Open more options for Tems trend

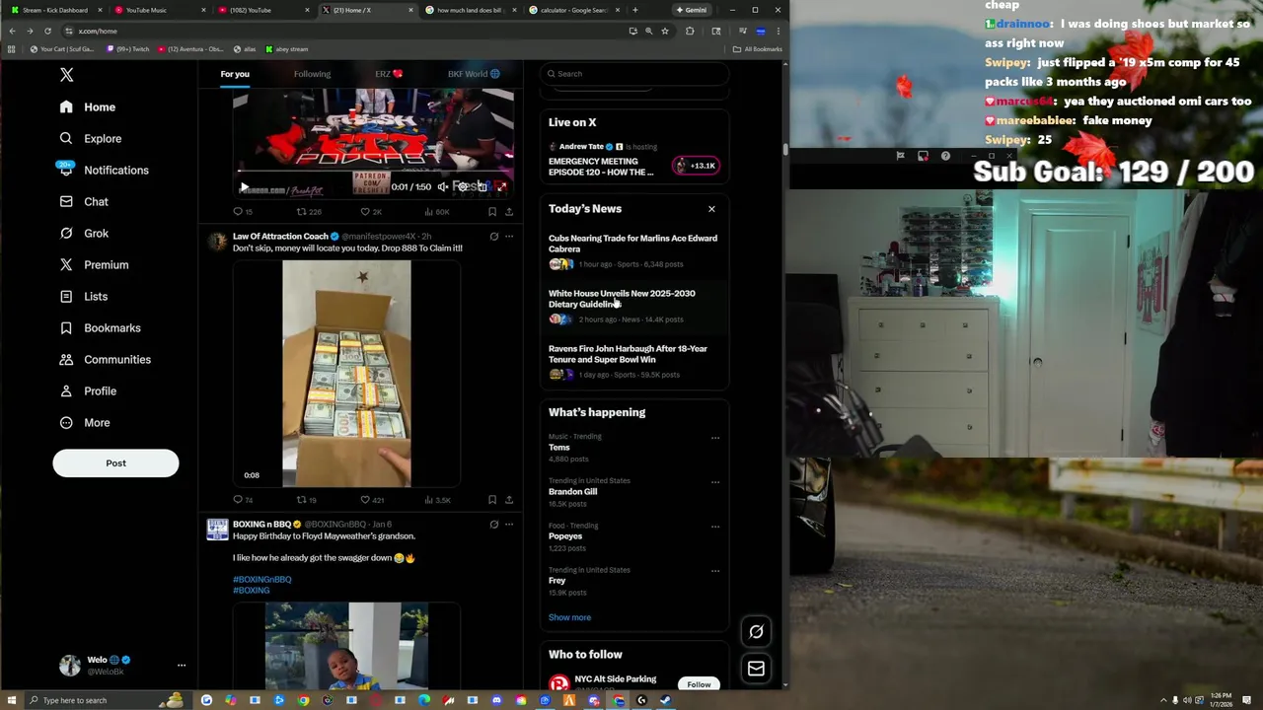pos(715,437)
